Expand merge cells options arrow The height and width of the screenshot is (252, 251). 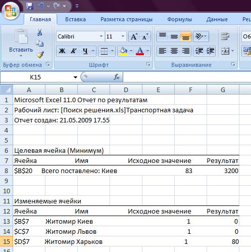233,51
